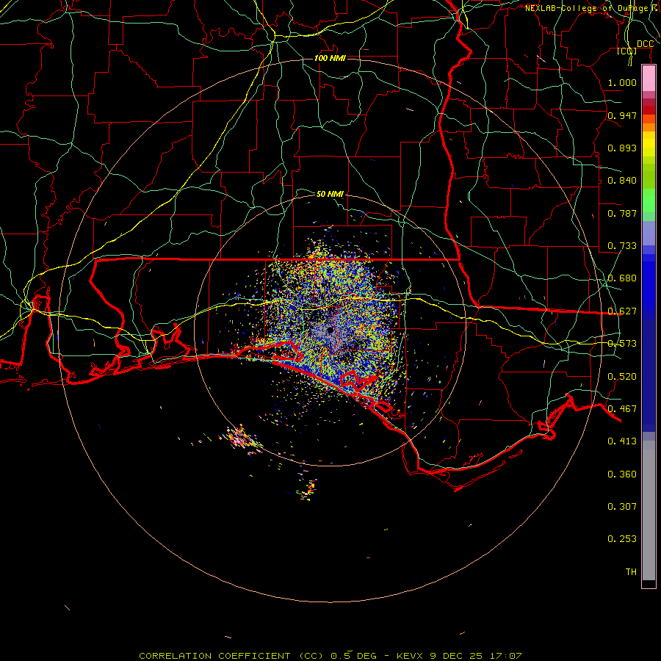Screen dimensions: 661x661
Task: Click the 50 NMI range ring label
Action: pos(330,194)
